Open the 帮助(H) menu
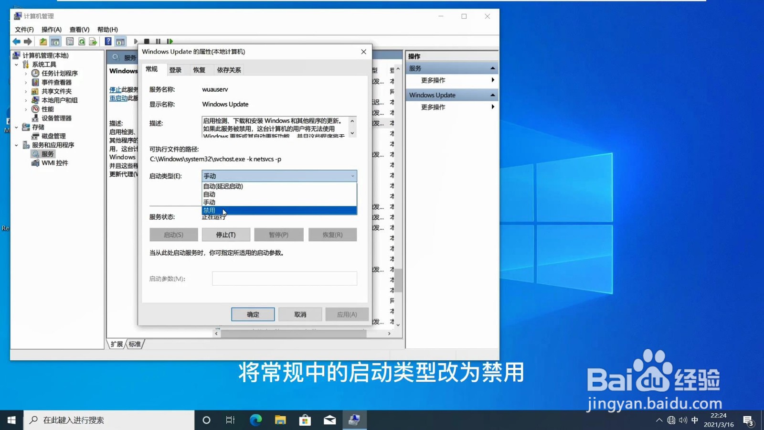The width and height of the screenshot is (764, 430). pyautogui.click(x=107, y=30)
